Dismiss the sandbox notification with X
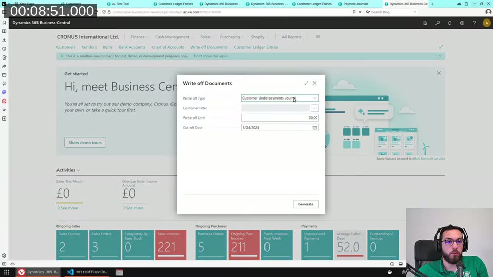The height and width of the screenshot is (277, 493). 62,56
